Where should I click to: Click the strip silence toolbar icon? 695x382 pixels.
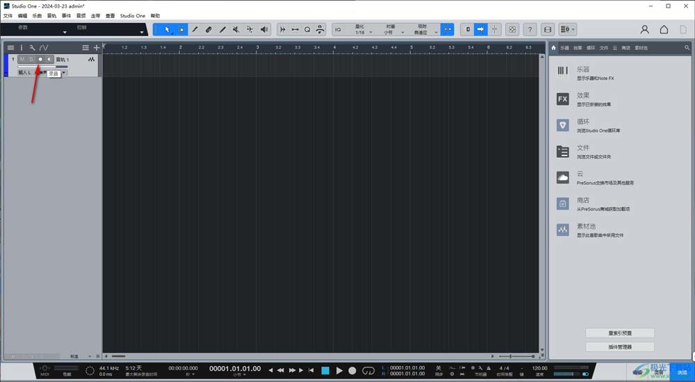tap(282, 29)
